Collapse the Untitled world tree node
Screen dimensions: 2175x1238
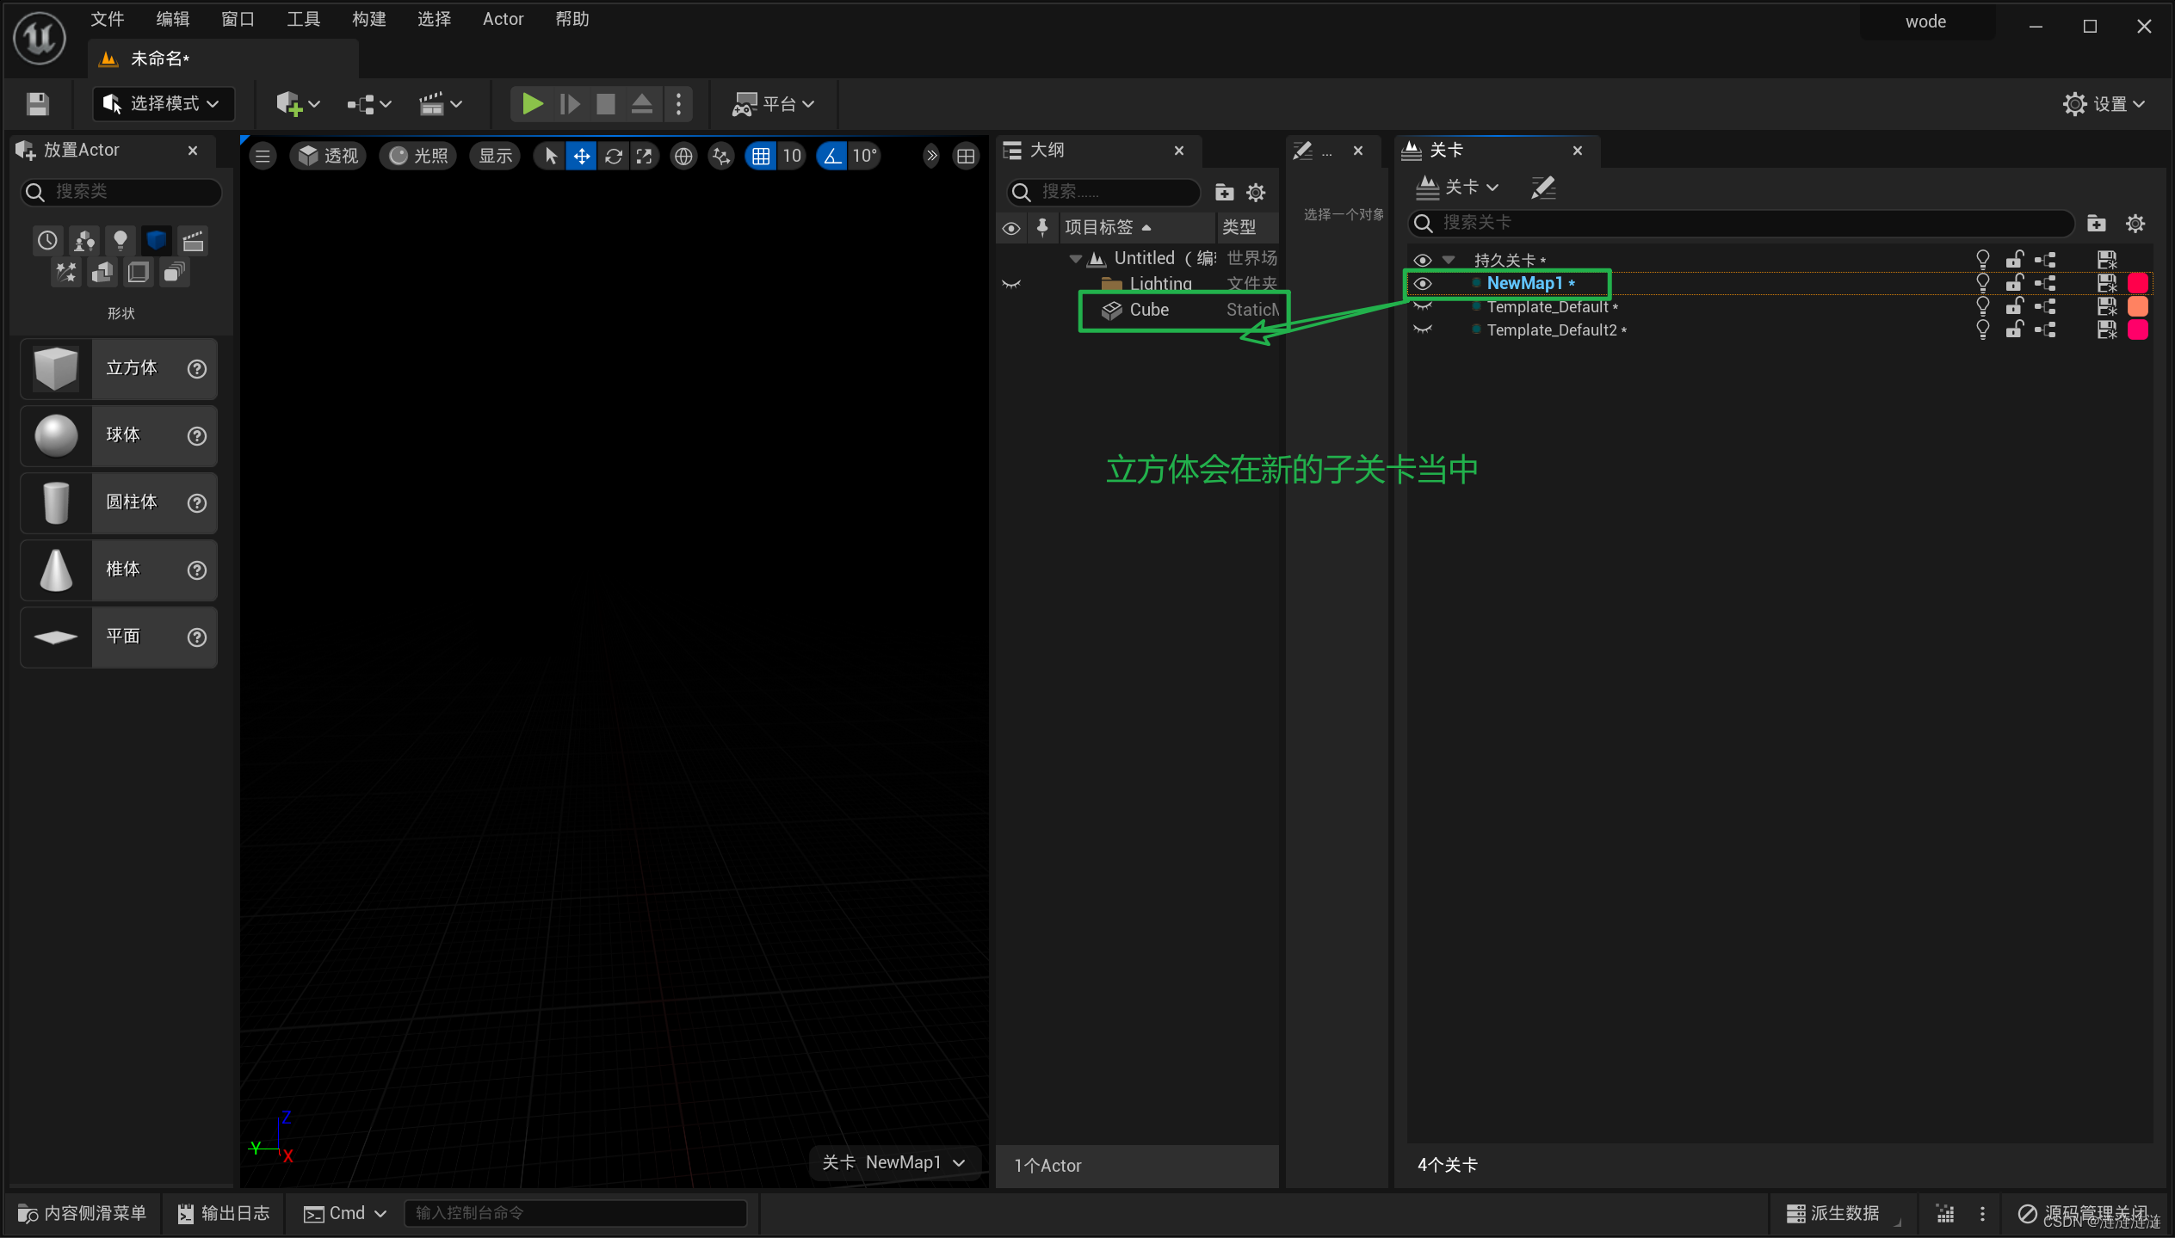point(1075,258)
